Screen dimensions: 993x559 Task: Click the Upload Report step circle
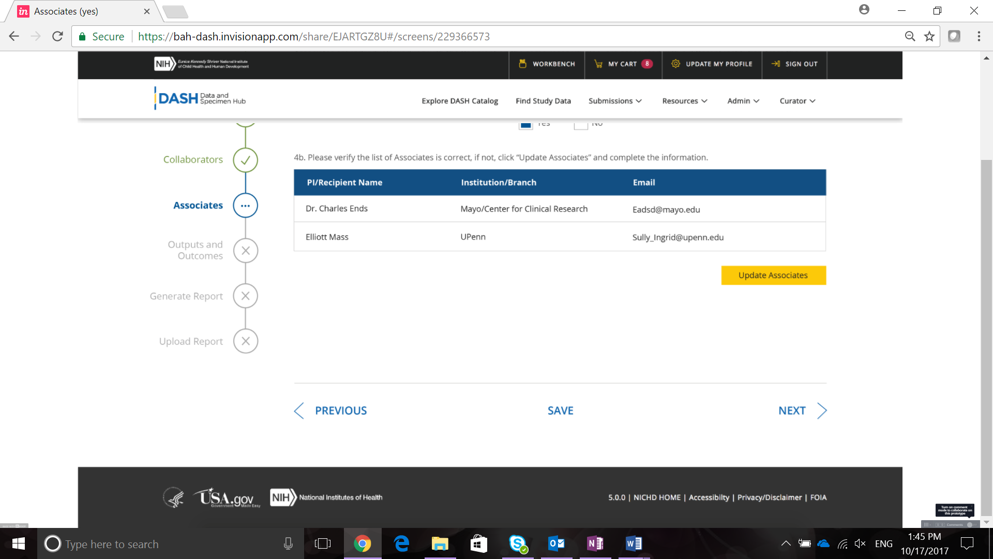click(x=245, y=341)
